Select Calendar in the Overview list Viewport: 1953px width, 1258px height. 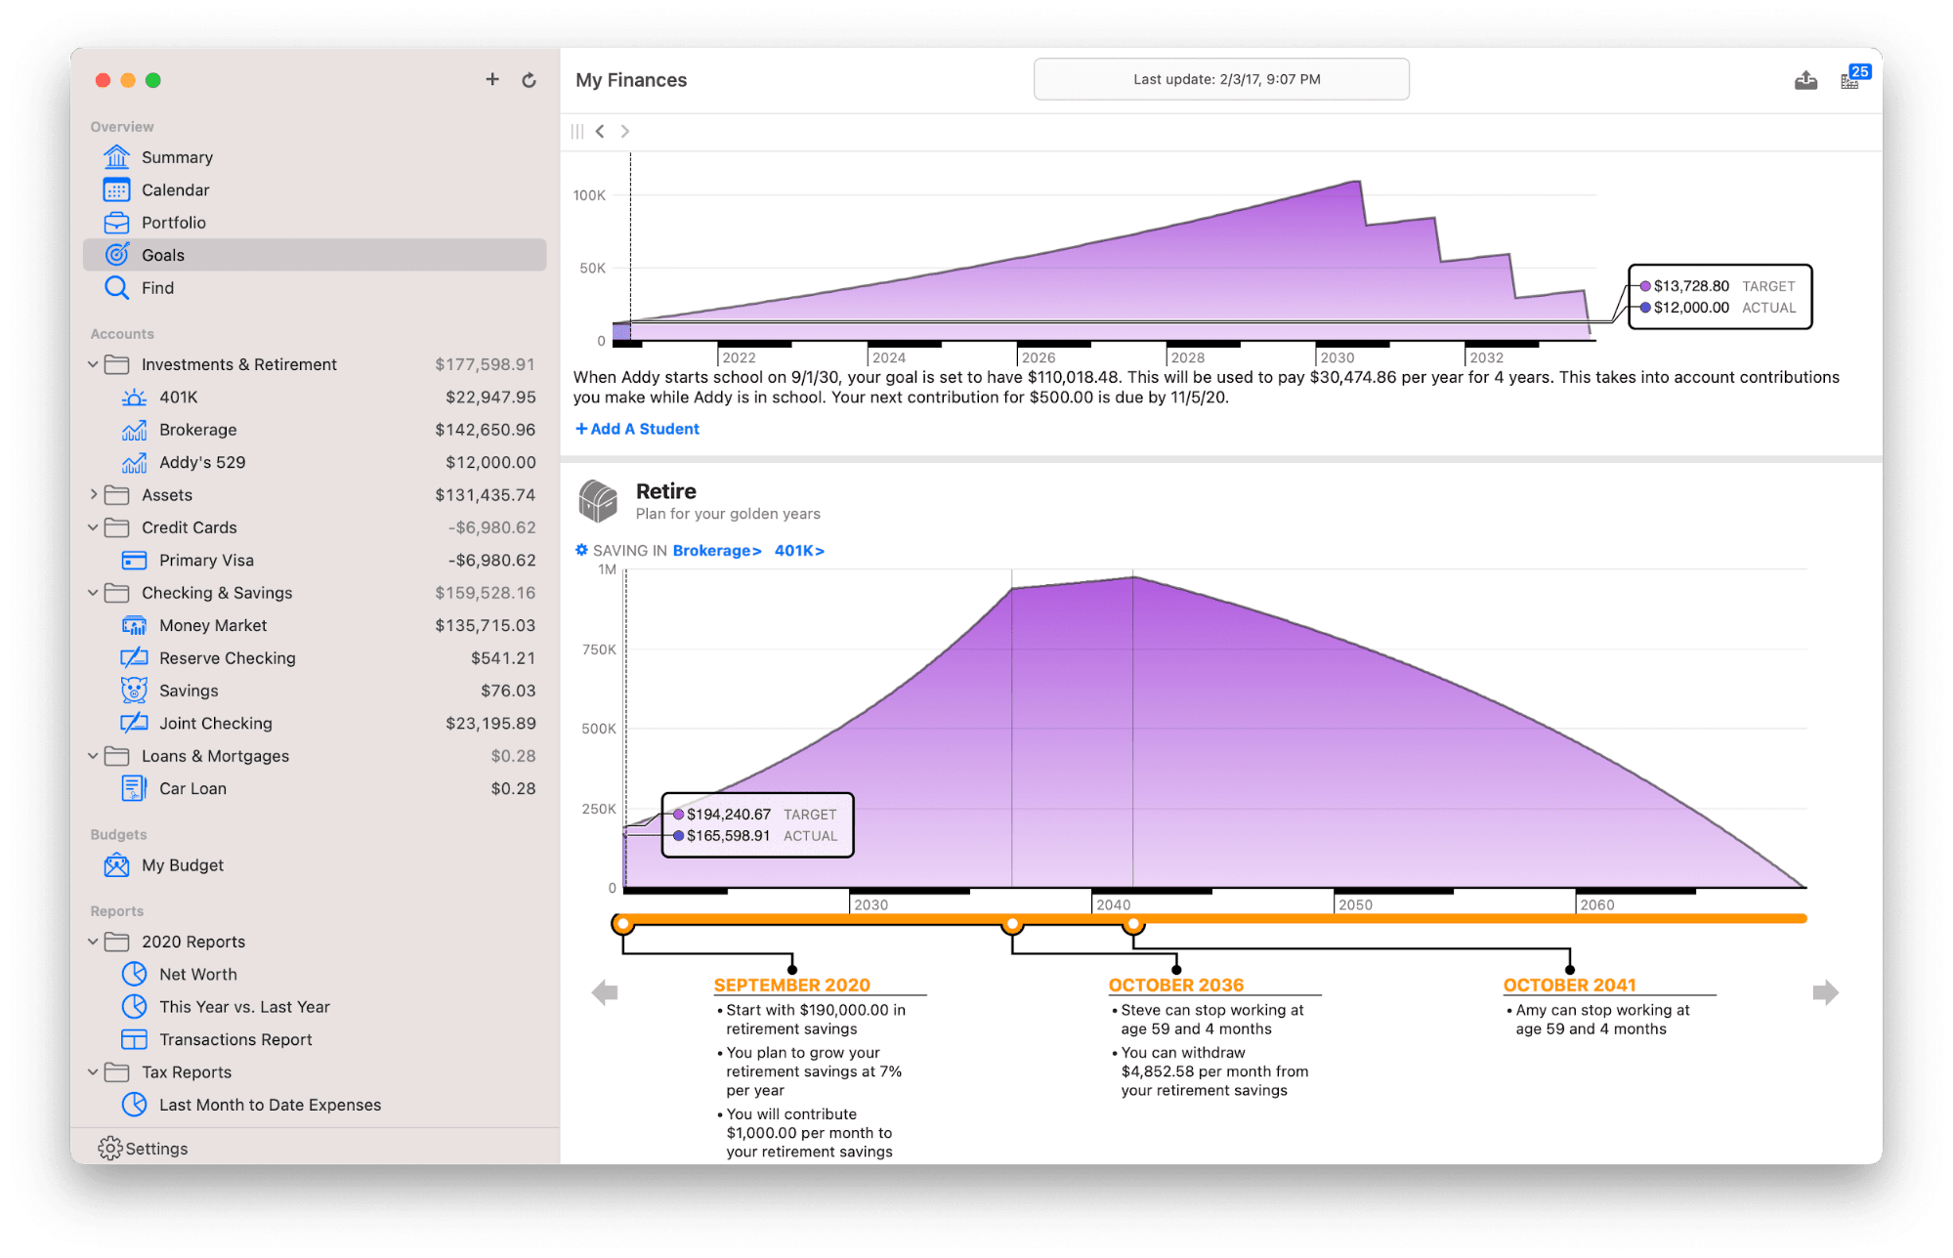(x=315, y=189)
